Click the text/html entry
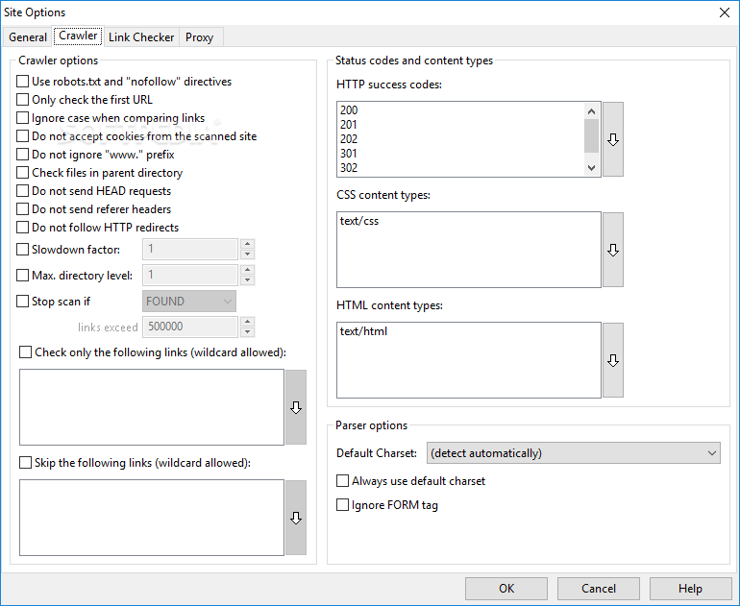 click(363, 331)
